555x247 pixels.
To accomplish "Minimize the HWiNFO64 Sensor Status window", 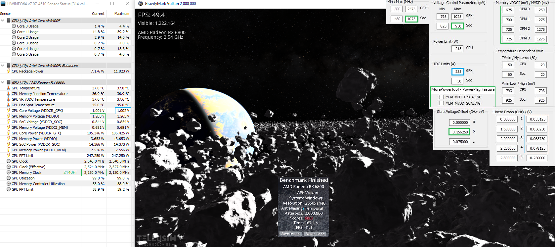I will pos(97,4).
